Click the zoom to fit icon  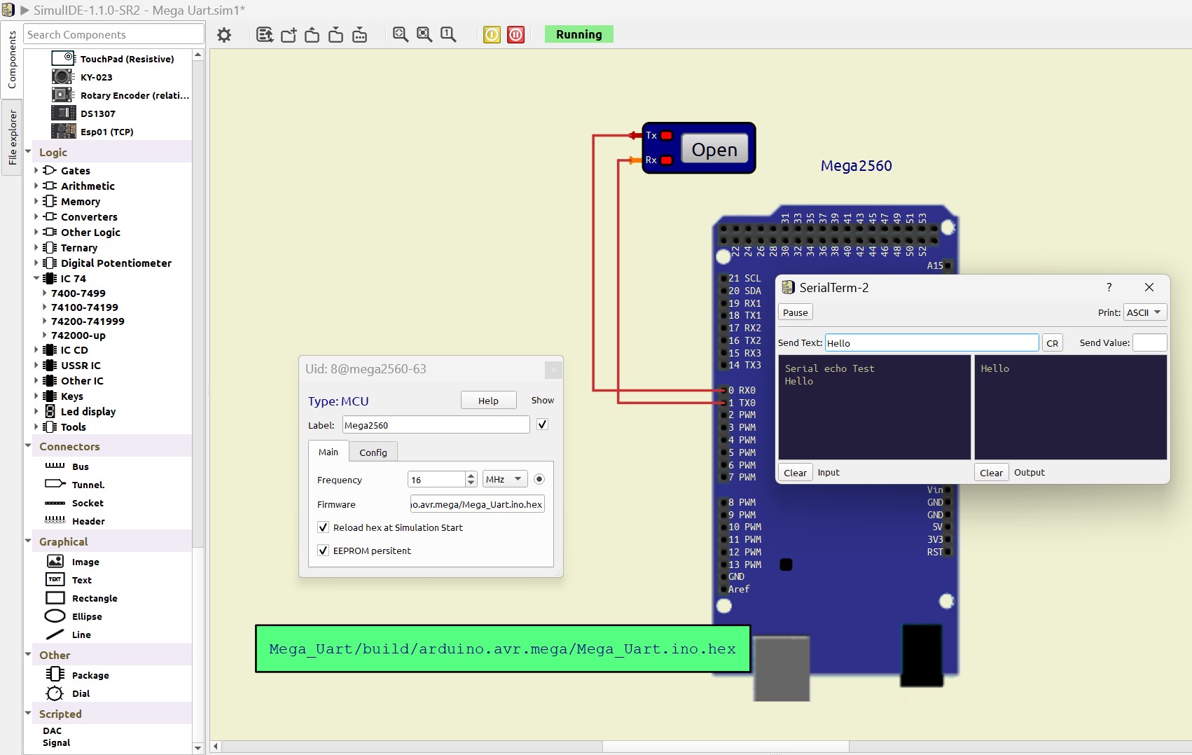click(x=401, y=35)
